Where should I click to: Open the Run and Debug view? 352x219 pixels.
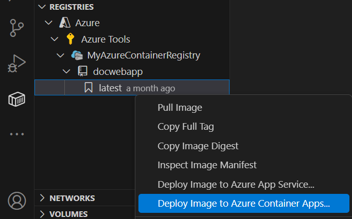point(17,64)
